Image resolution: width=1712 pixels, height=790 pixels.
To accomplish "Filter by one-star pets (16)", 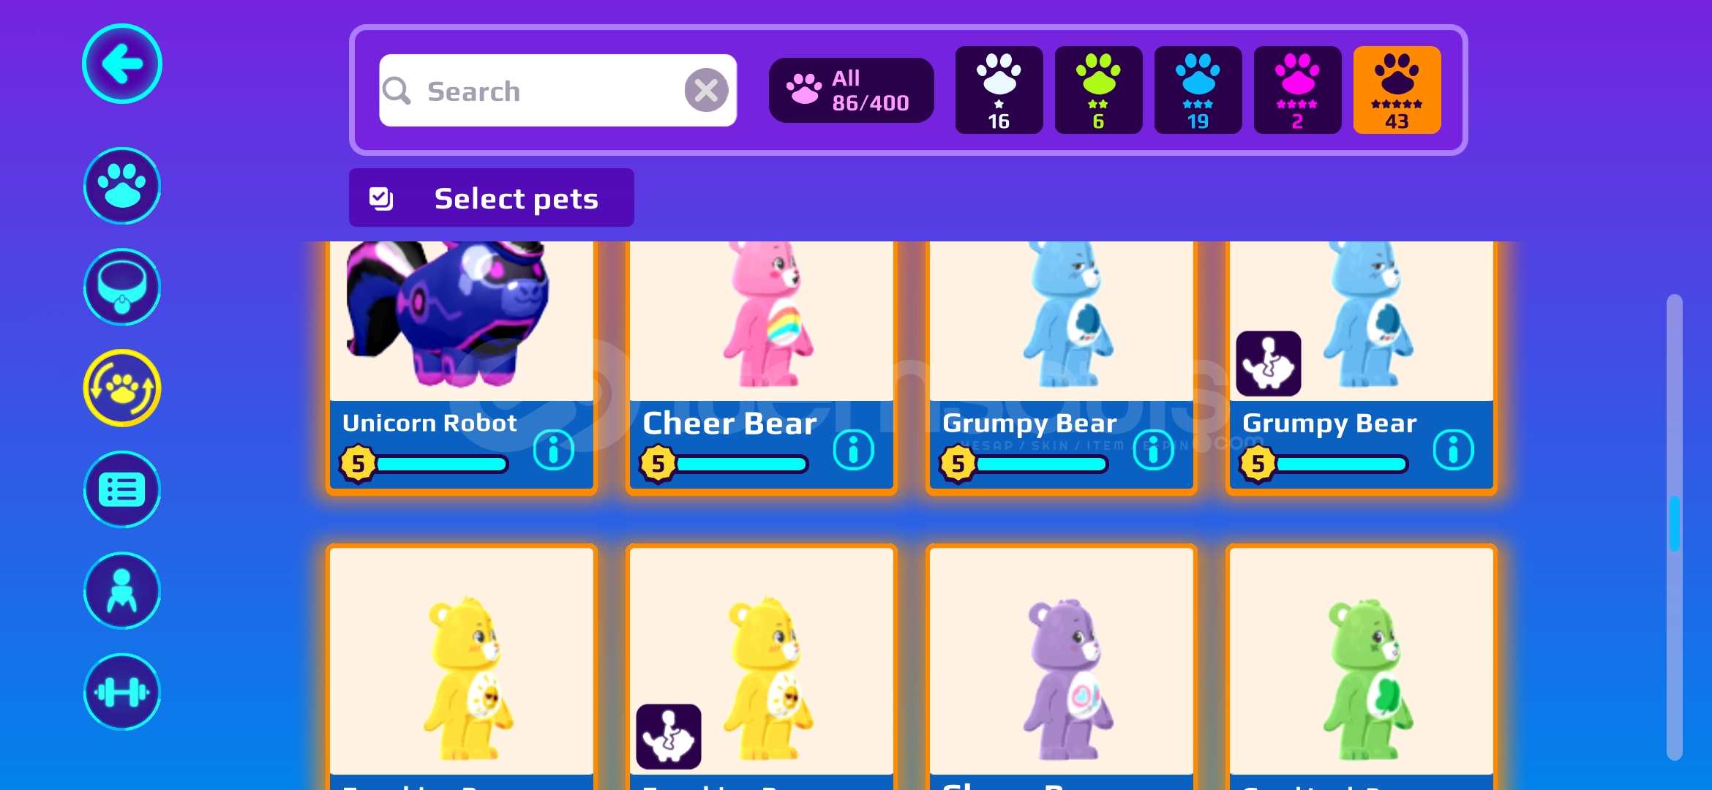I will [999, 90].
